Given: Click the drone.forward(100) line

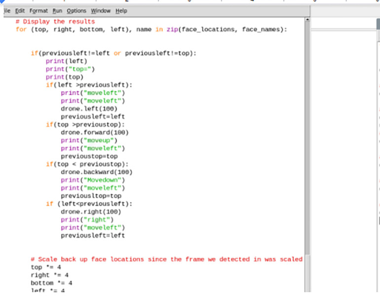Looking at the screenshot, I should tap(95, 132).
